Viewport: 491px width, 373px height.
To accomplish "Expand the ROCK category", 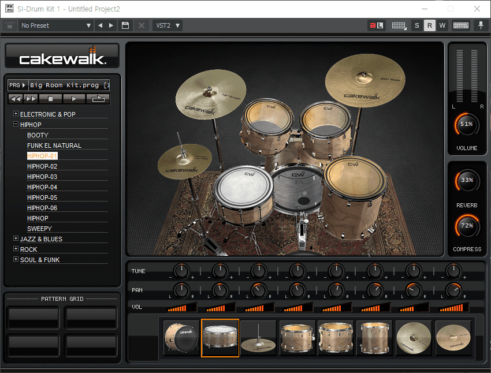I will tap(15, 249).
